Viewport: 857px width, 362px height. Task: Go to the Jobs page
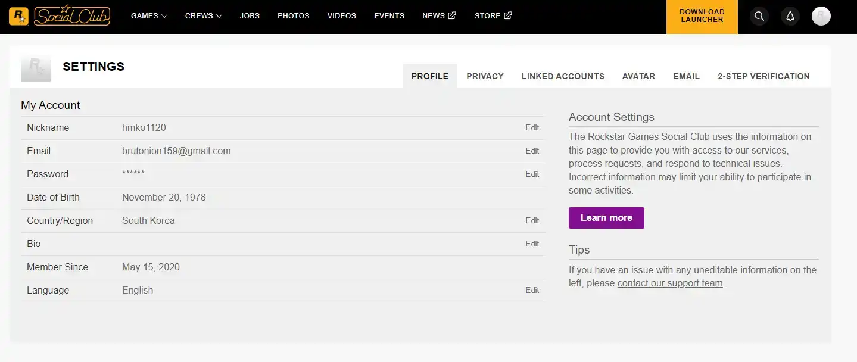tap(250, 16)
